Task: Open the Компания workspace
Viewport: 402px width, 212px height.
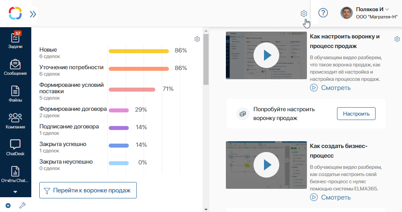Action: tap(15, 121)
